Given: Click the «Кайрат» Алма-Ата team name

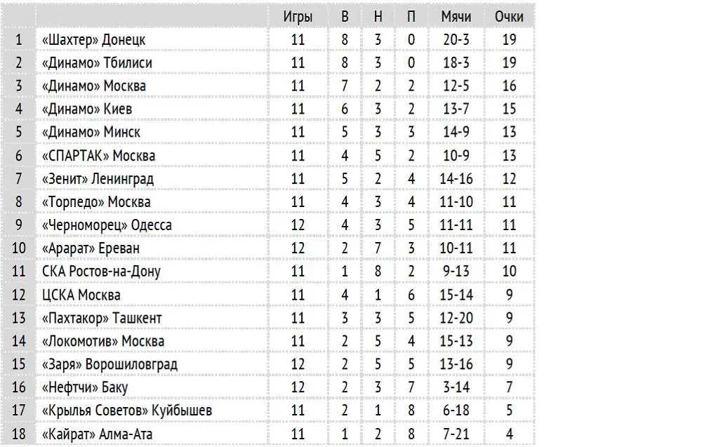Looking at the screenshot, I should pos(97,434).
